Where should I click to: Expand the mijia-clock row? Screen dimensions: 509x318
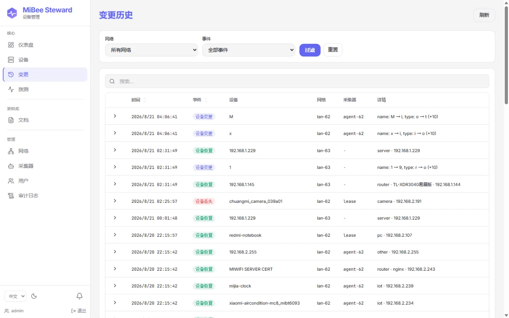point(115,286)
